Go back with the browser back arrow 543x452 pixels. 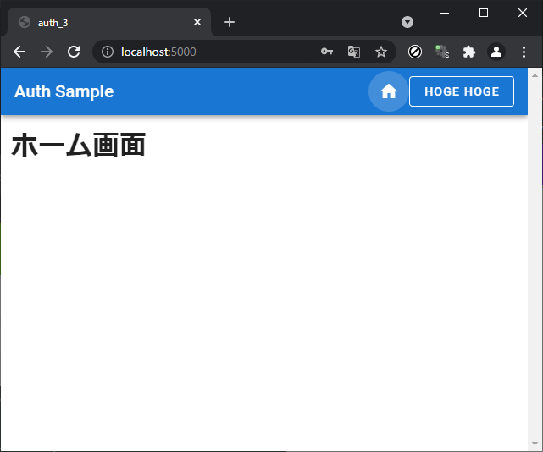[19, 52]
